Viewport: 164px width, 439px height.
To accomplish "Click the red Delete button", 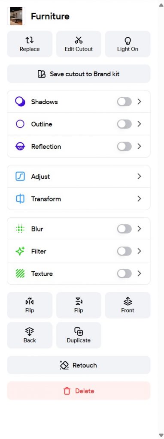I will coord(79,391).
